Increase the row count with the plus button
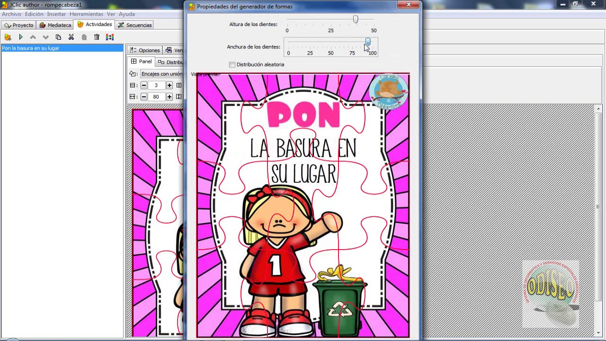The width and height of the screenshot is (606, 341). pyautogui.click(x=169, y=85)
